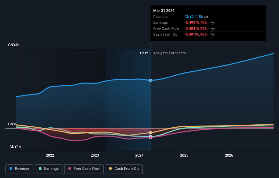Click the Revenue data point marker on the line
279x178 pixels.
(150, 80)
